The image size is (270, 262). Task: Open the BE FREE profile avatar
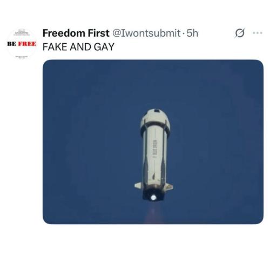coord(22,44)
